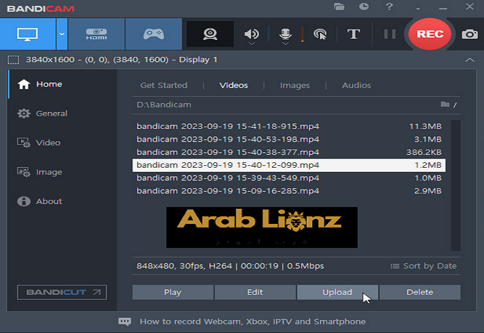Image resolution: width=484 pixels, height=333 pixels.
Task: Delete the selected video
Action: pos(420,292)
